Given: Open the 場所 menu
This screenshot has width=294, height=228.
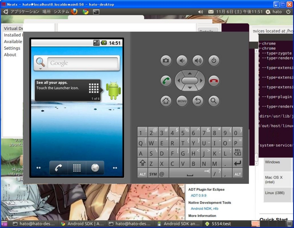Looking at the screenshot, I should [47, 12].
